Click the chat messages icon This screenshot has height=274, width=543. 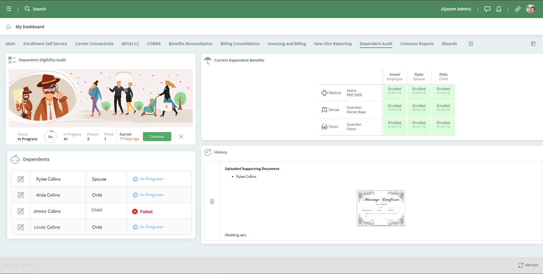pos(487,9)
